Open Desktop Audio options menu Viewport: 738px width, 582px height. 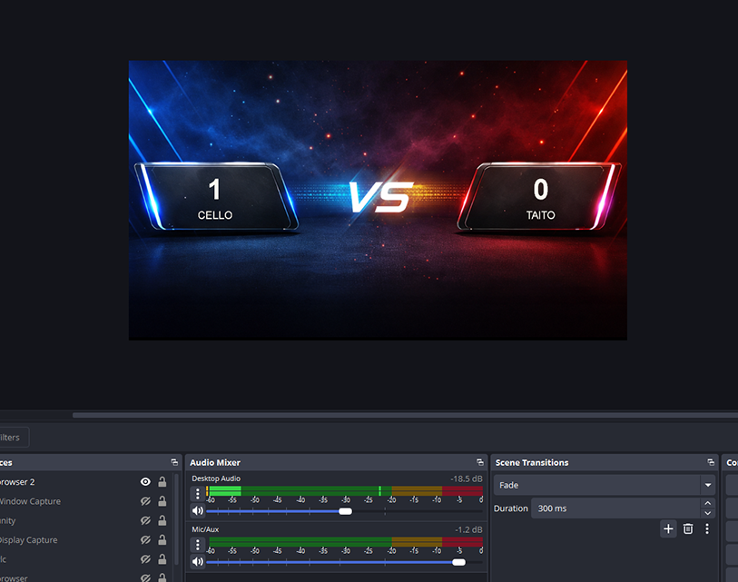(197, 493)
